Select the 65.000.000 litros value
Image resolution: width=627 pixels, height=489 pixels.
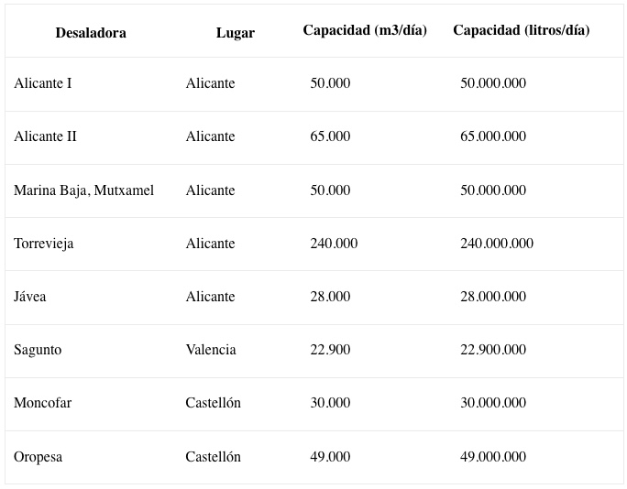click(x=493, y=136)
